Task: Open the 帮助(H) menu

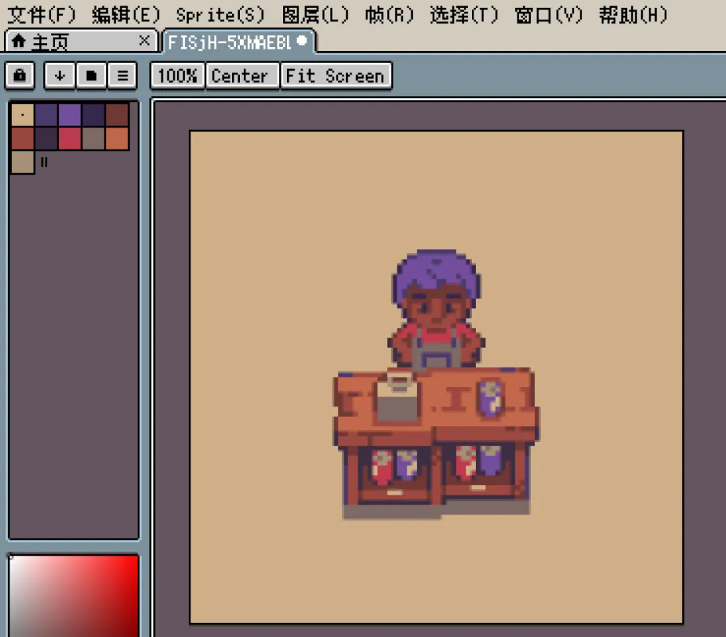Action: point(633,15)
